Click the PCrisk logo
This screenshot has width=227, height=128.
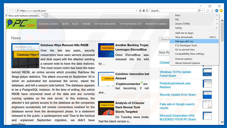click(20, 24)
